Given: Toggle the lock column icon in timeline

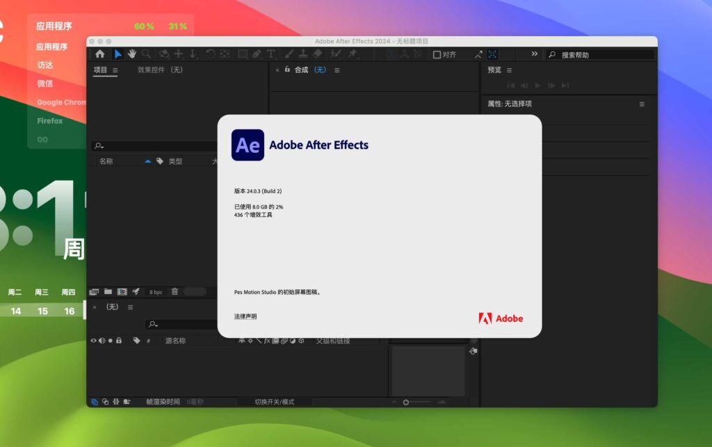Looking at the screenshot, I should pyautogui.click(x=119, y=341).
